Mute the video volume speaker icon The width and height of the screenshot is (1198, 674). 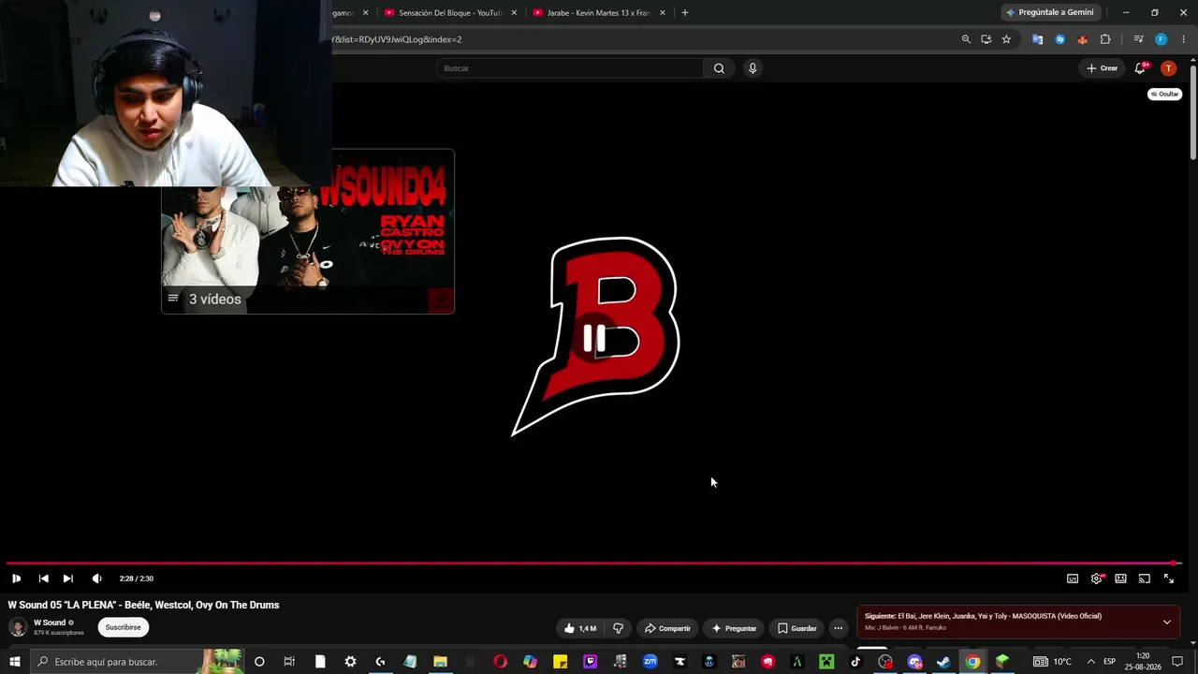click(96, 579)
